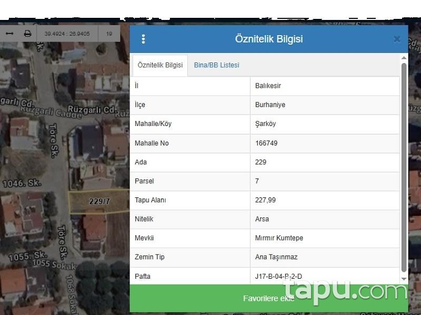Click the zoom level 19 indicator
Image resolution: width=421 pixels, height=315 pixels.
109,34
